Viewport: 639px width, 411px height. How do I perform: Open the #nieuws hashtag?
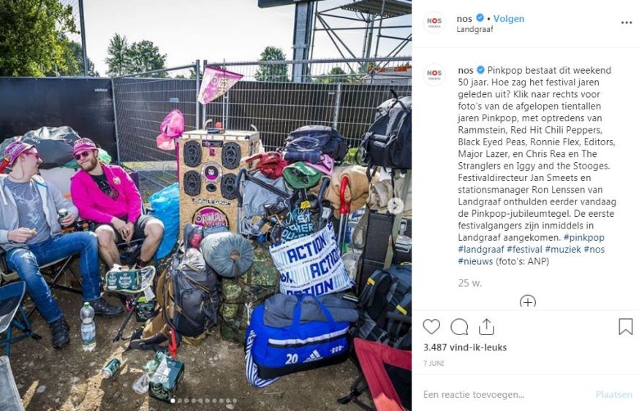[x=475, y=261]
